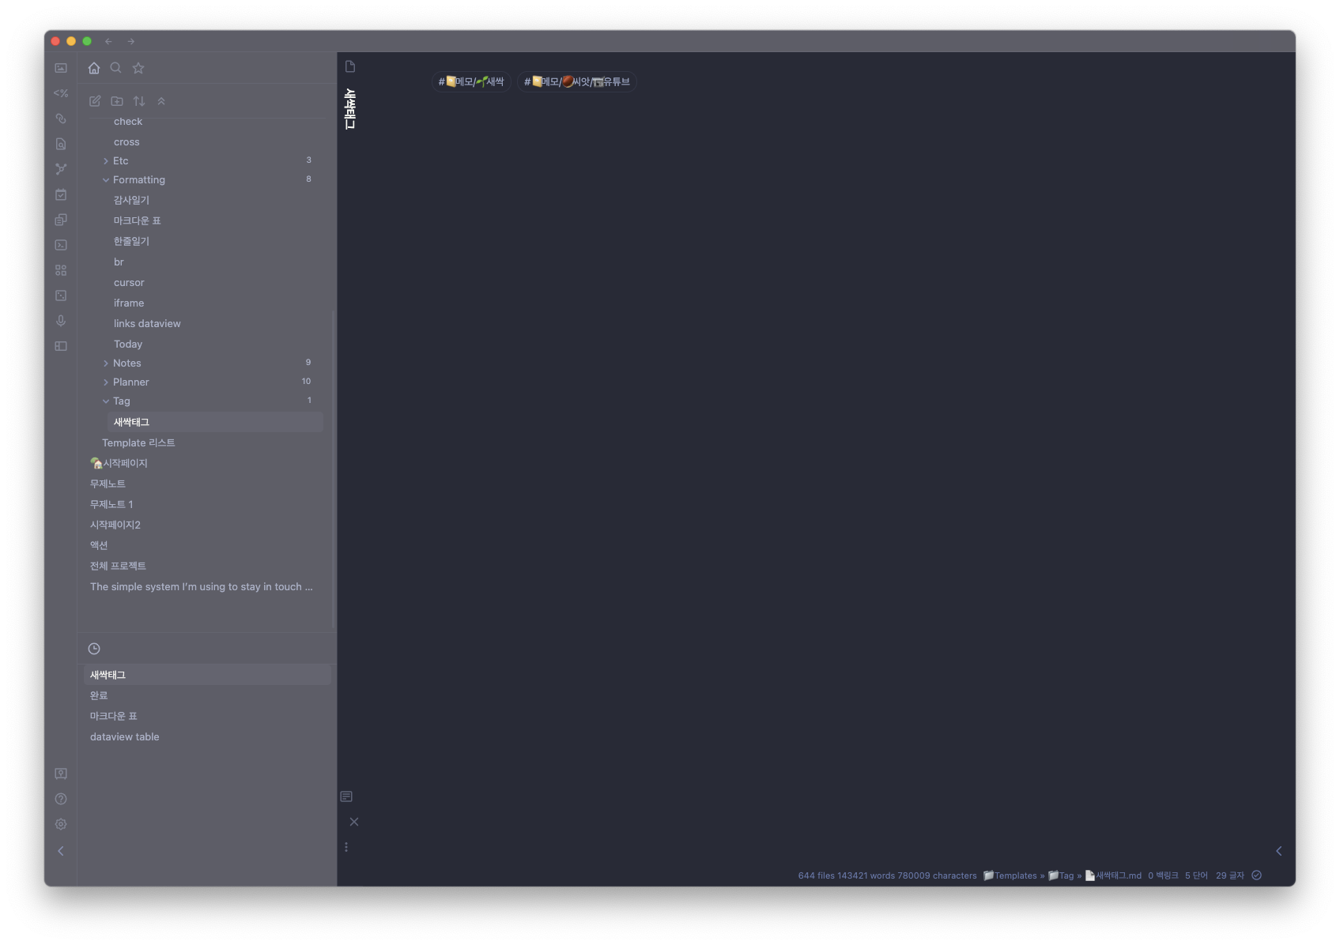Open the vault switcher icon
Screen dimensions: 1340x945
[x=61, y=774]
